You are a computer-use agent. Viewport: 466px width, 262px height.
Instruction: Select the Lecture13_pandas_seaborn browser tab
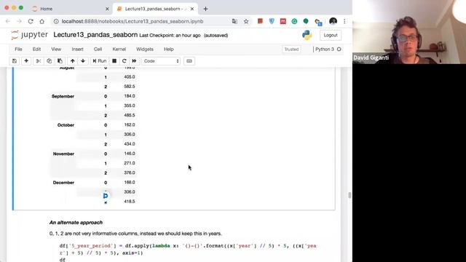click(x=155, y=9)
